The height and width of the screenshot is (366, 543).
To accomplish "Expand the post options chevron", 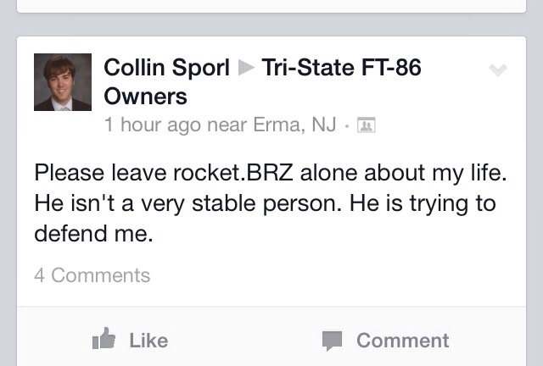I will click(x=498, y=71).
